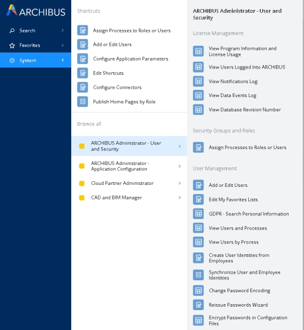The width and height of the screenshot is (304, 330).
Task: Open Reissue Passwords Wizard link
Action: (x=238, y=305)
